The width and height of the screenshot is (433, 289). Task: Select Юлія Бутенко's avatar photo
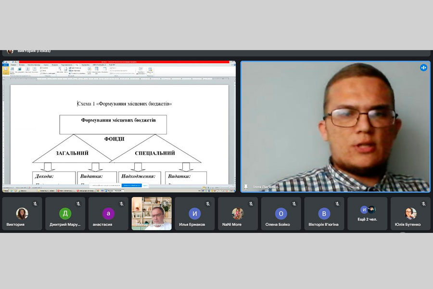(411, 213)
